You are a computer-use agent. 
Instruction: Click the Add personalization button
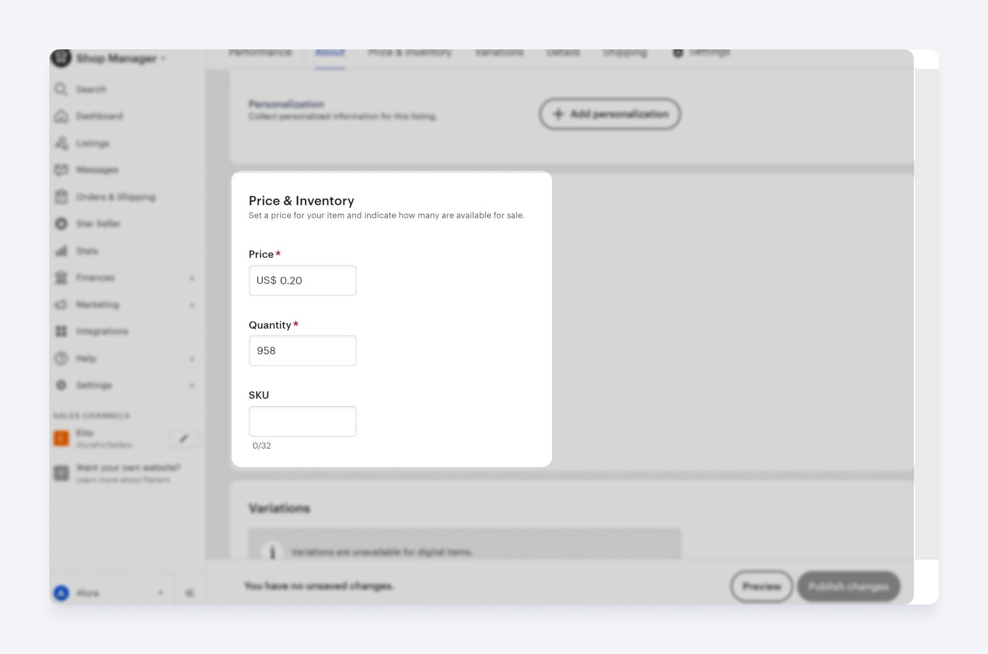610,114
